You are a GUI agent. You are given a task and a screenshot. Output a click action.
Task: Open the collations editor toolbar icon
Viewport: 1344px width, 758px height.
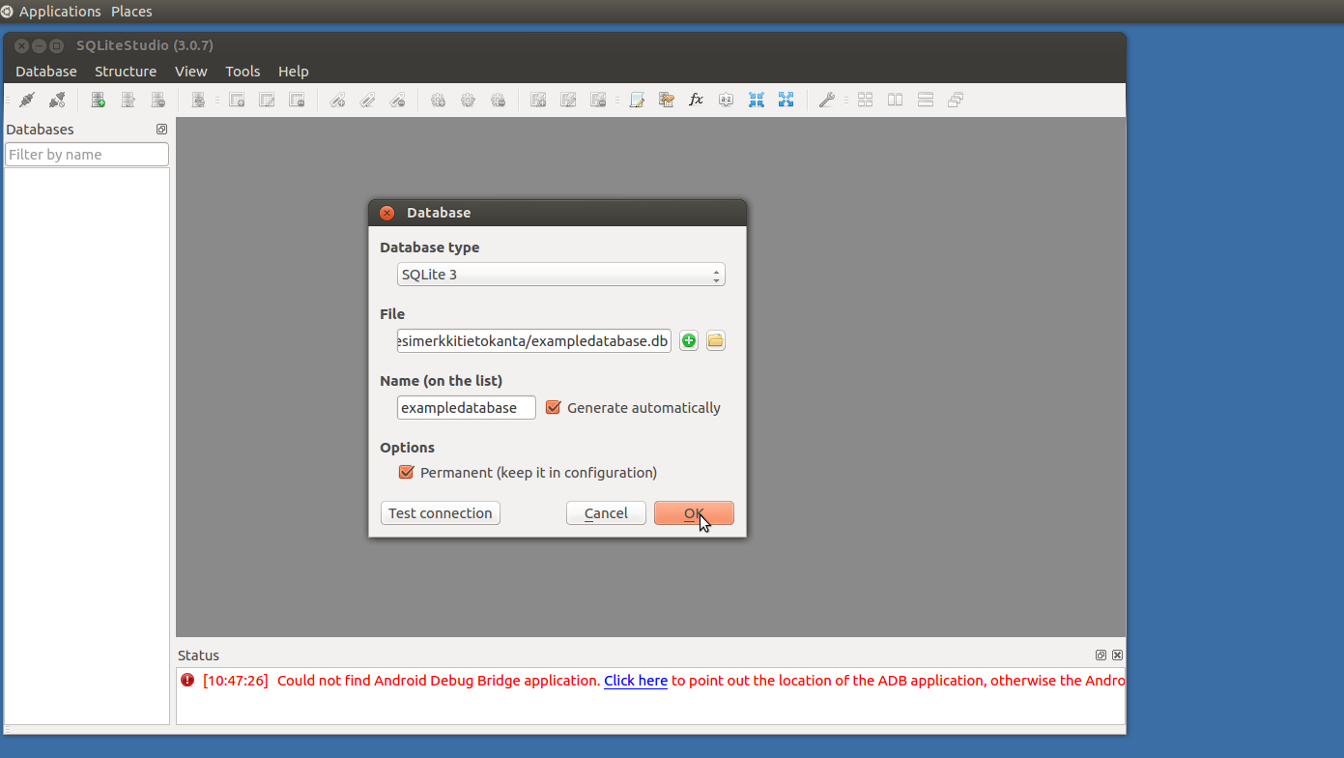tap(726, 100)
